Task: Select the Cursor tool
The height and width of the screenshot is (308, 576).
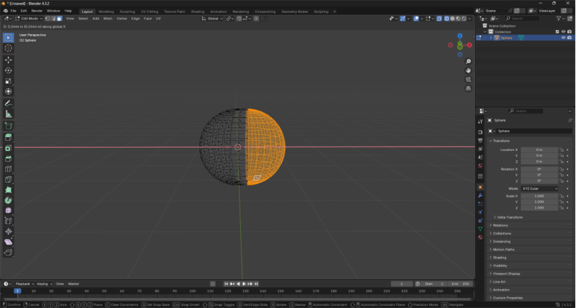Action: pyautogui.click(x=8, y=48)
